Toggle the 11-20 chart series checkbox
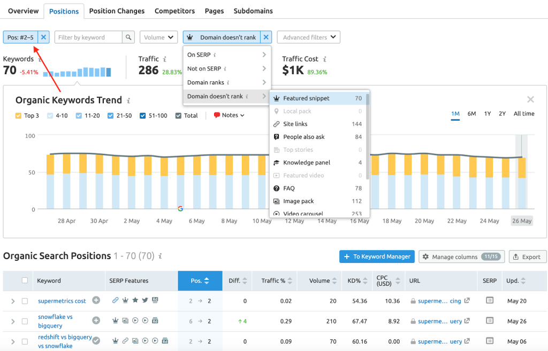This screenshot has width=548, height=351. point(79,115)
